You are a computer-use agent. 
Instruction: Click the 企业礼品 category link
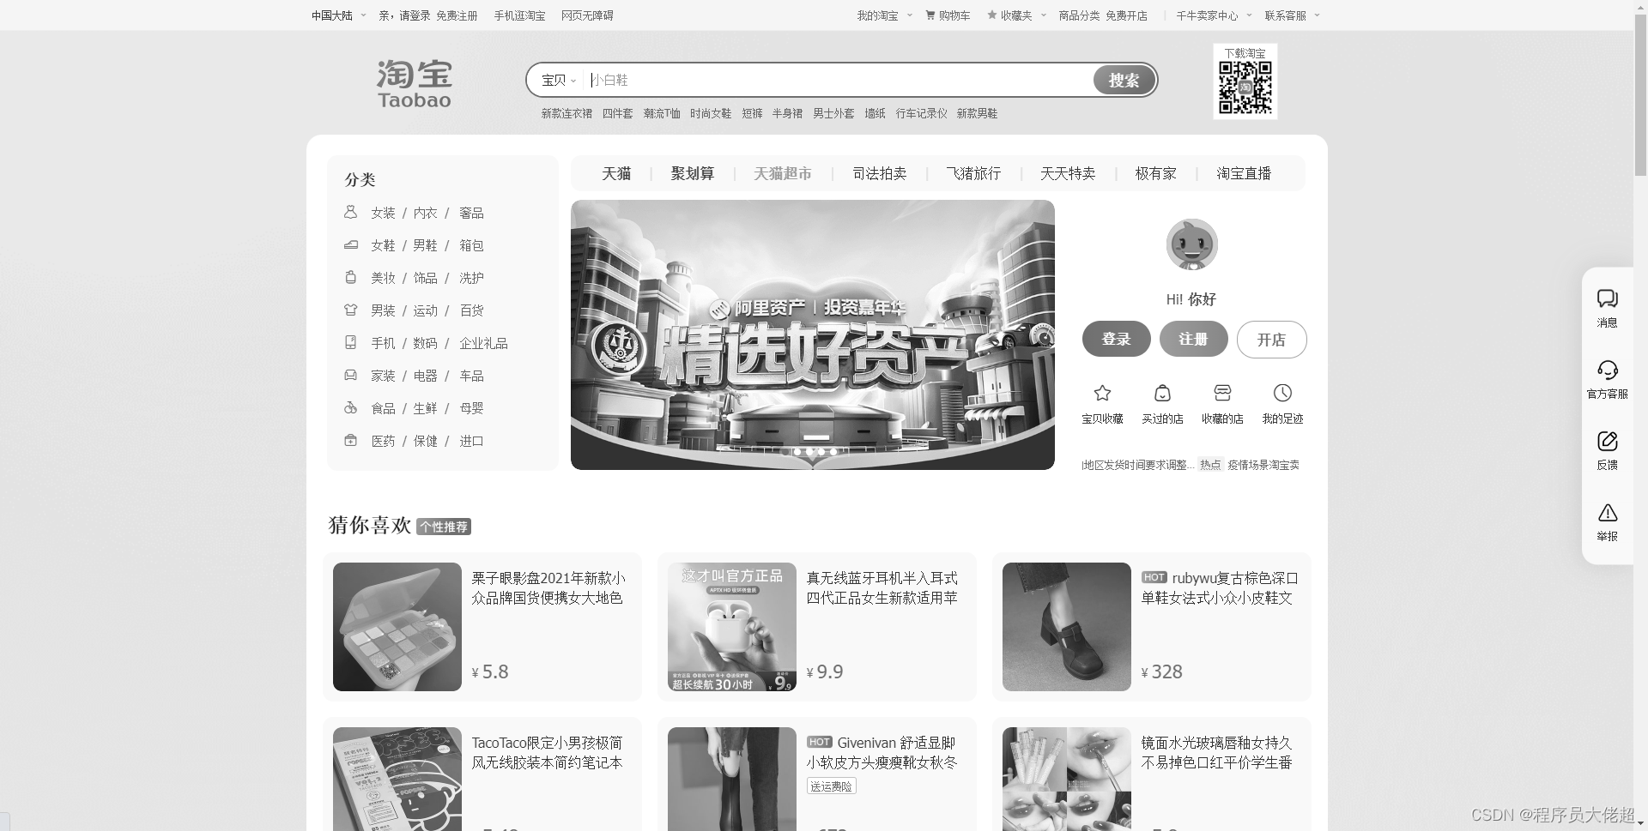coord(483,343)
